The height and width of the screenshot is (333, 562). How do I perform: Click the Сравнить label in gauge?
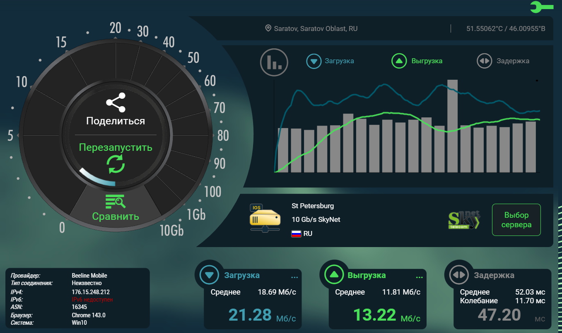tap(116, 216)
